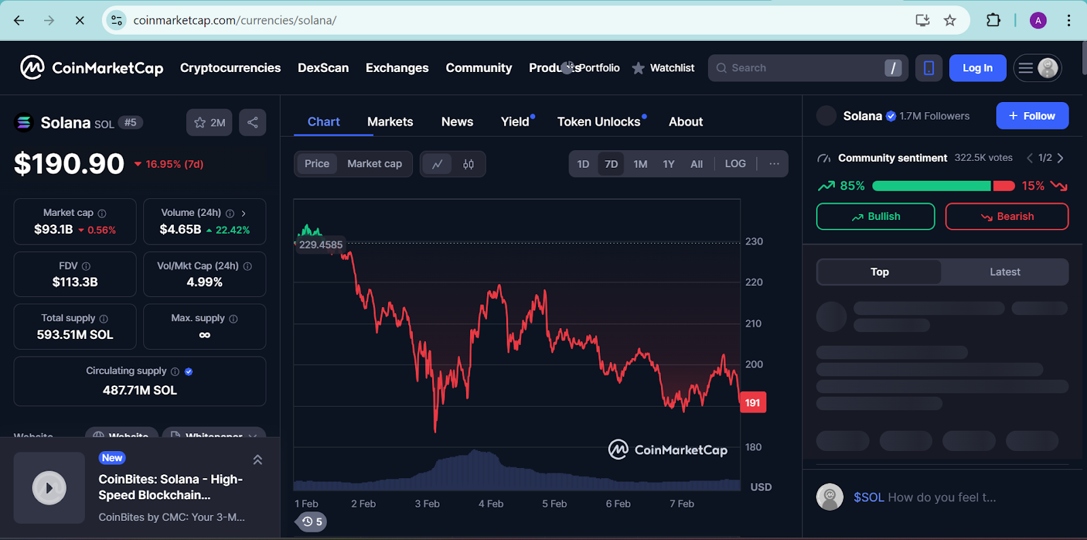Screen dimensions: 1087x540
Task: Open the Token Unlocks tab
Action: point(599,122)
